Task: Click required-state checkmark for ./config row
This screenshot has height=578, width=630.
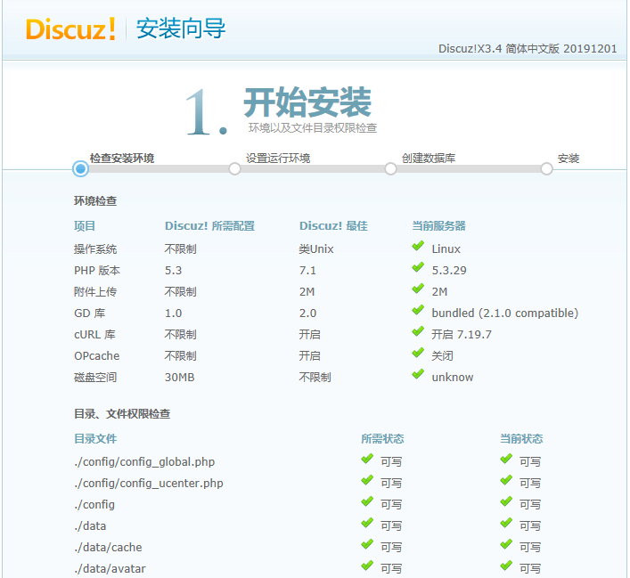Action: tap(367, 501)
